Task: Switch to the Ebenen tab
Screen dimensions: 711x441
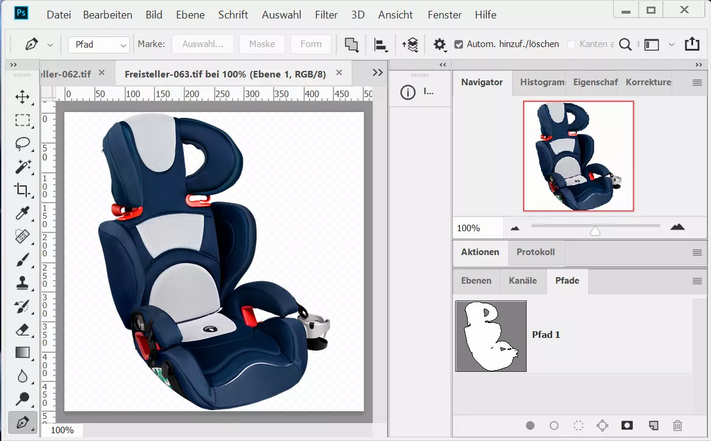Action: [476, 281]
